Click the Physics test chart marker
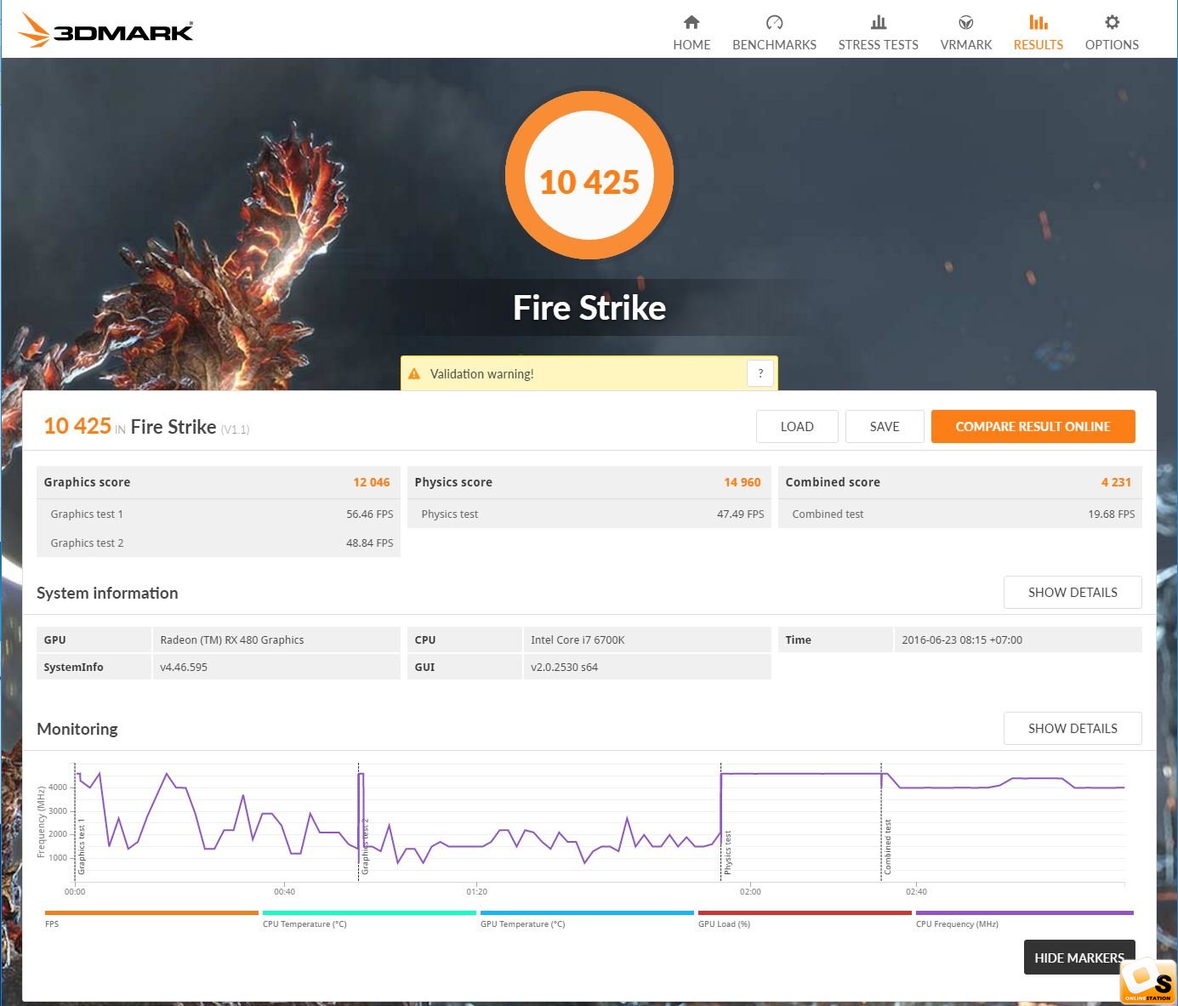 coord(727,853)
